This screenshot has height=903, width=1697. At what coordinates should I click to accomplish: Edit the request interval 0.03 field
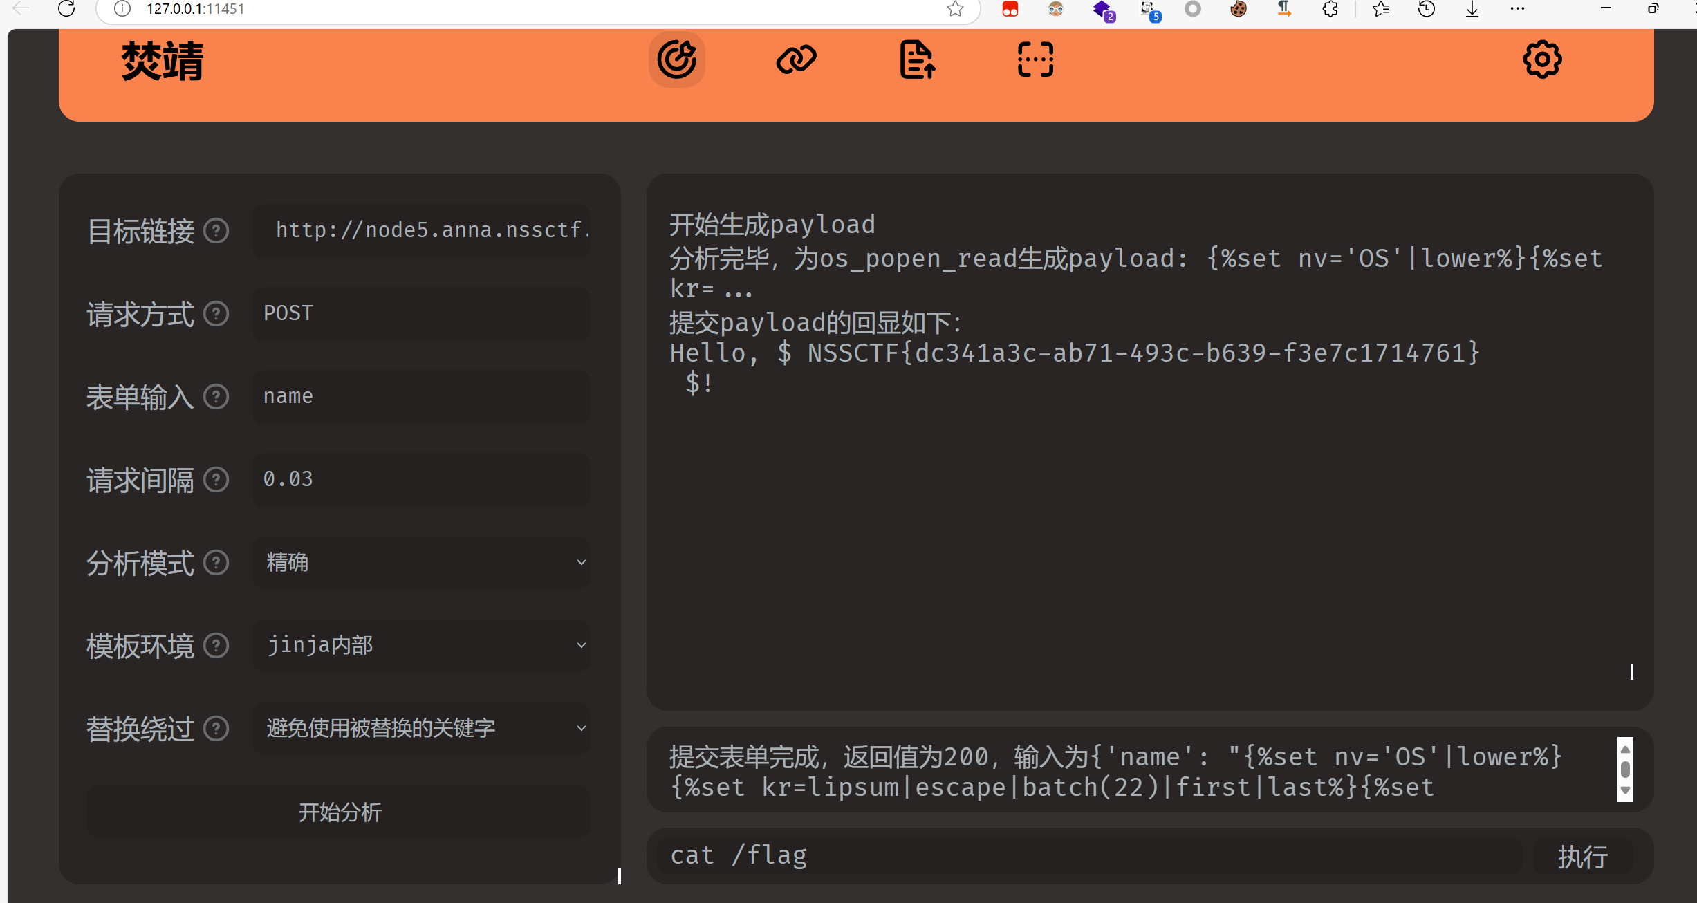(x=421, y=479)
